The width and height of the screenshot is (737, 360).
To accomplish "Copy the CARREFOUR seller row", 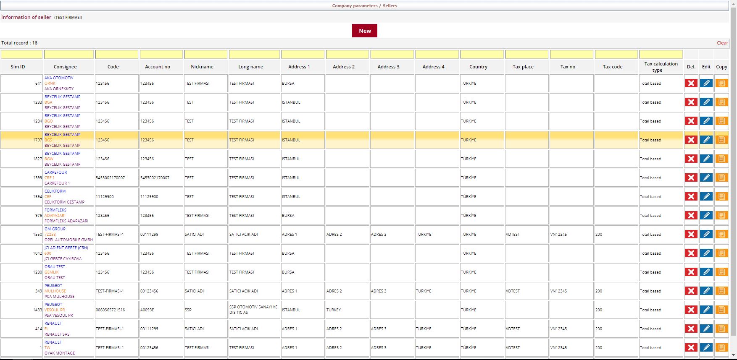I will tap(721, 177).
